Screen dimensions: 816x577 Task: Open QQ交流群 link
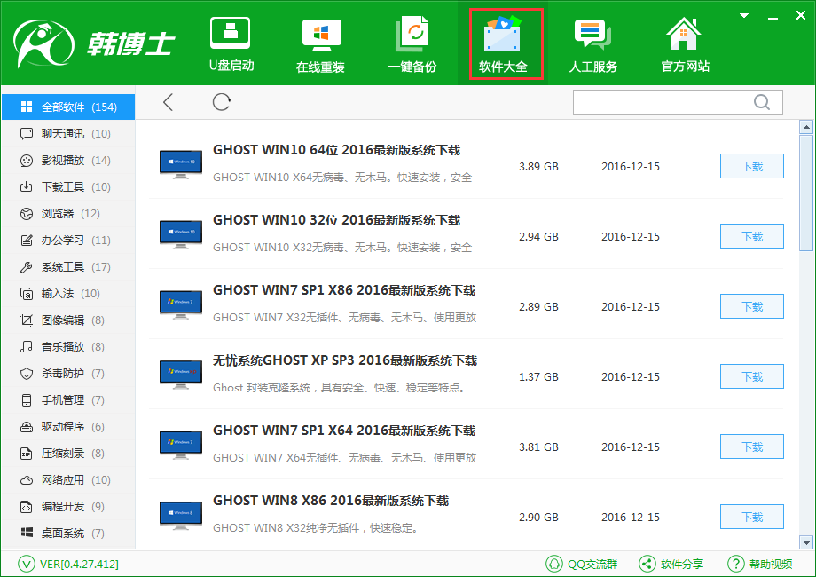[x=582, y=564]
